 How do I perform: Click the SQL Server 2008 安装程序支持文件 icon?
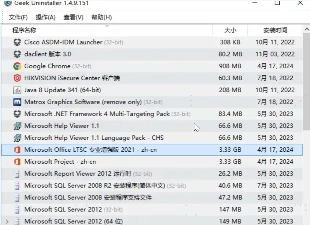[17, 197]
